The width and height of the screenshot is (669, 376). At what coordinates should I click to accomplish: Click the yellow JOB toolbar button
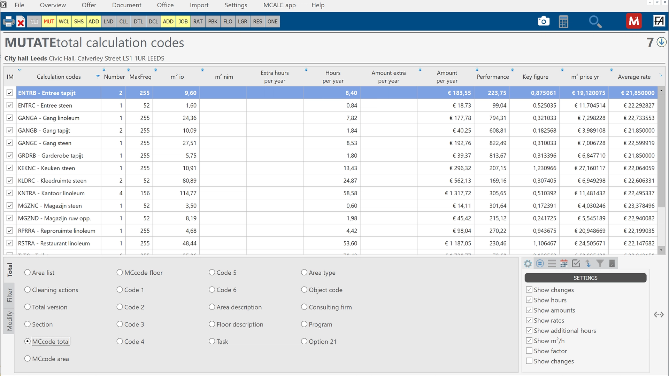[x=183, y=22]
